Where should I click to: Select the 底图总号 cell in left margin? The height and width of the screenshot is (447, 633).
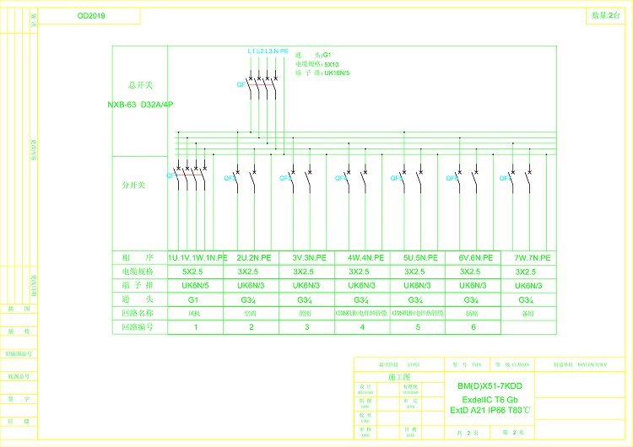click(x=19, y=376)
